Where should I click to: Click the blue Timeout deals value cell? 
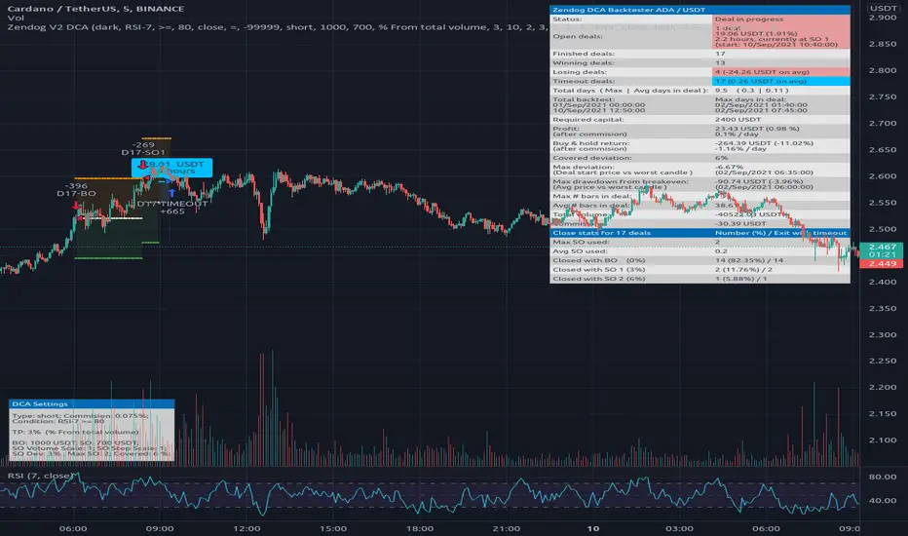(x=779, y=81)
